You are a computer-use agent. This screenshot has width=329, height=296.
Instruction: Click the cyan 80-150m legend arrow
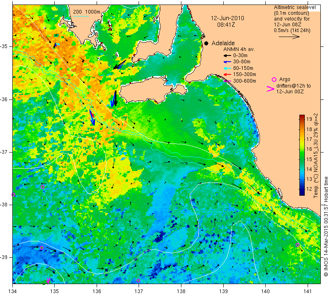pos(227,68)
